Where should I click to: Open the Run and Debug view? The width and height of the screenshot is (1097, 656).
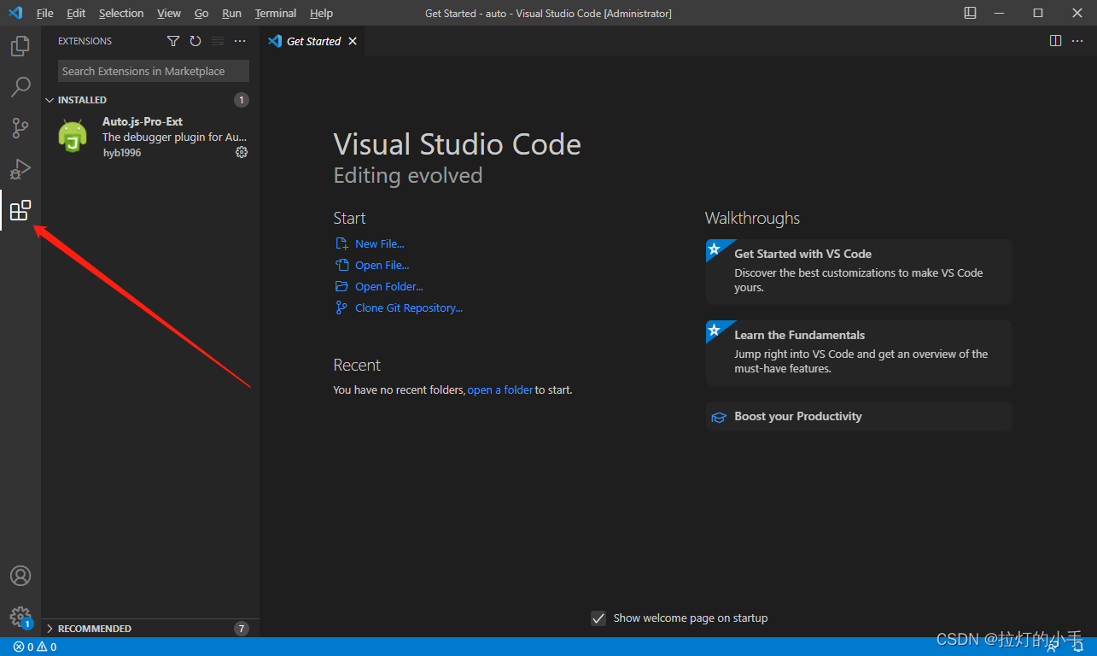[20, 169]
